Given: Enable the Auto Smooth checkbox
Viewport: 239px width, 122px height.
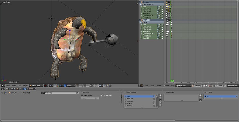Looking at the screenshot, I should pyautogui.click(x=82, y=95).
